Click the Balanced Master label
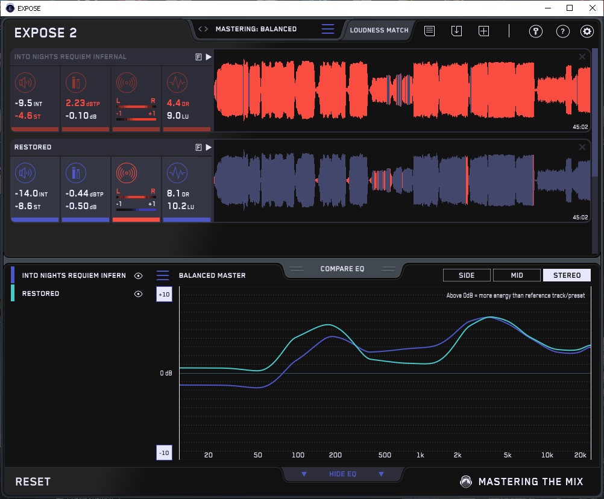Screen dimensions: 604x499 coord(212,275)
